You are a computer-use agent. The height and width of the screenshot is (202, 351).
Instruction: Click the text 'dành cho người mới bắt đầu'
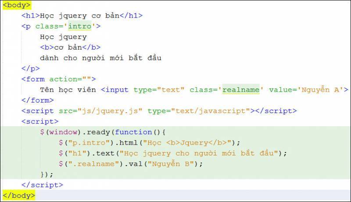100,58
